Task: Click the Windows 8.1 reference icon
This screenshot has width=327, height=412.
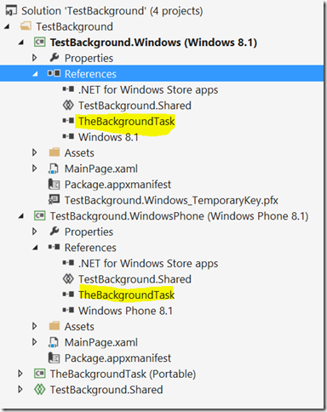Action: coord(68,137)
